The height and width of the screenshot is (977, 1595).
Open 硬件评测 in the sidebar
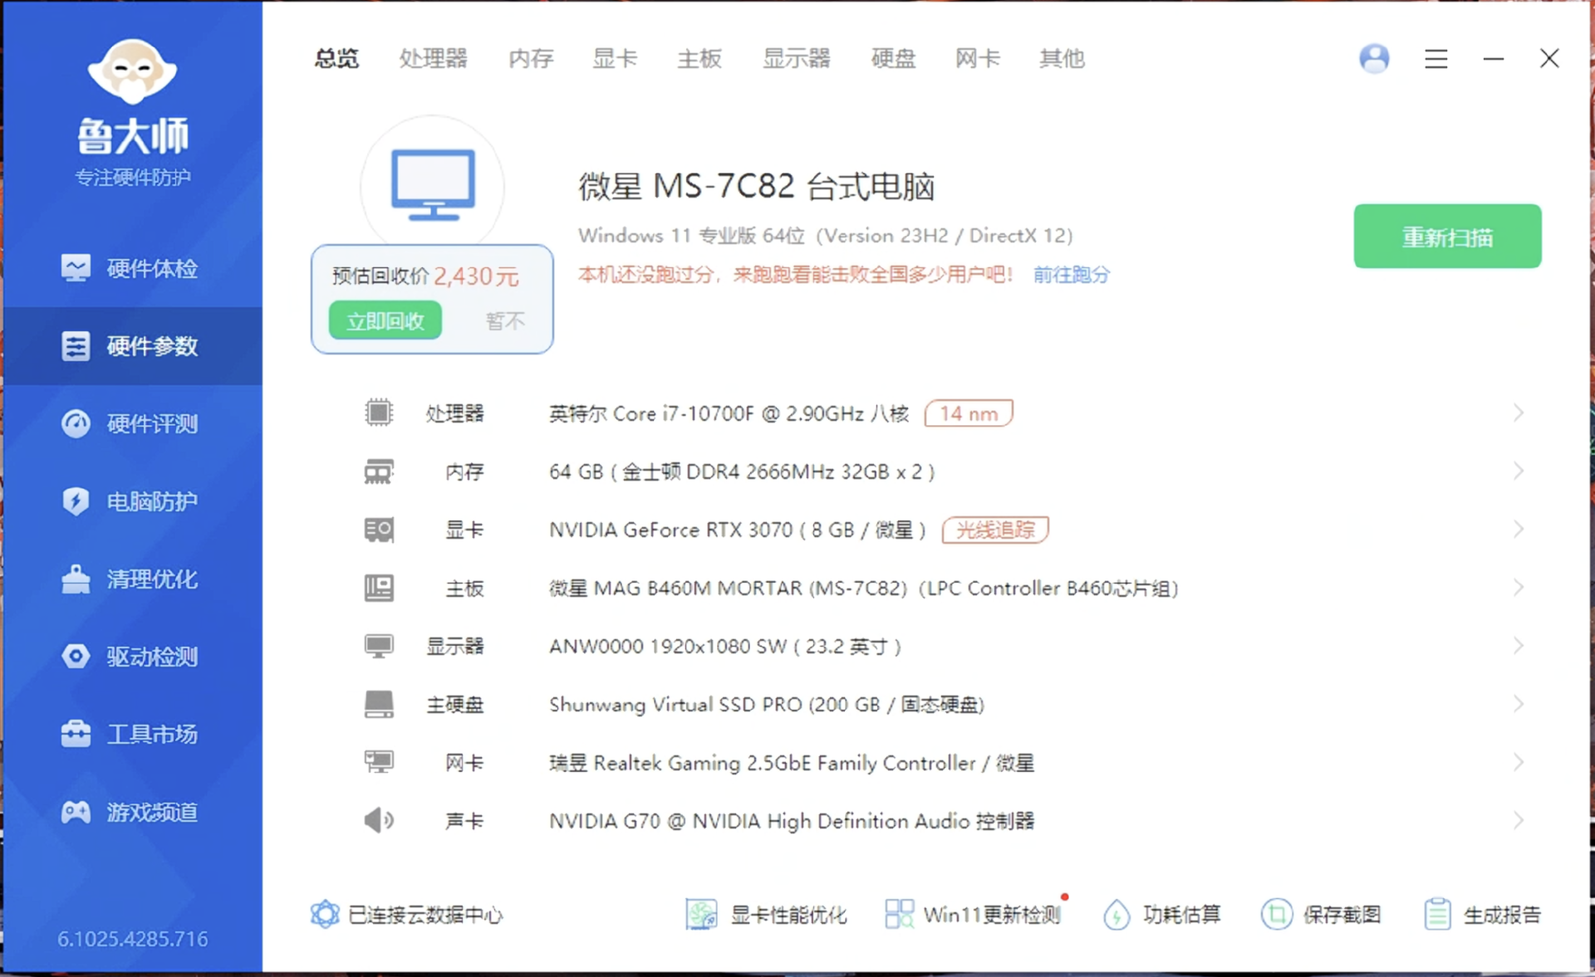[x=131, y=423]
